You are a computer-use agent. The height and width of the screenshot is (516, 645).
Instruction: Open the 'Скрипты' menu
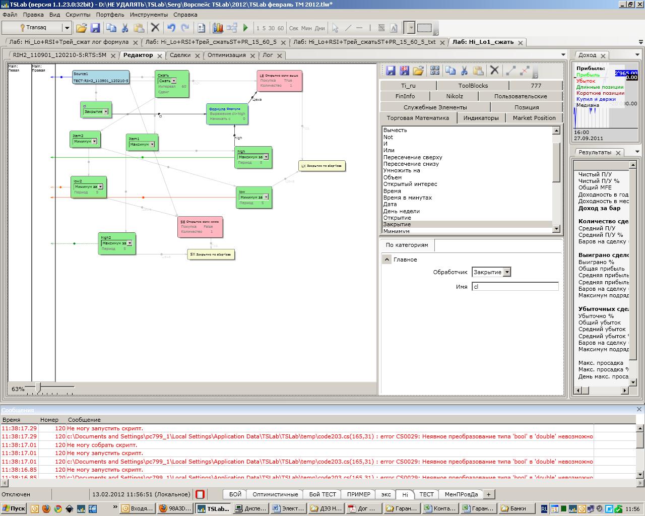coord(78,15)
